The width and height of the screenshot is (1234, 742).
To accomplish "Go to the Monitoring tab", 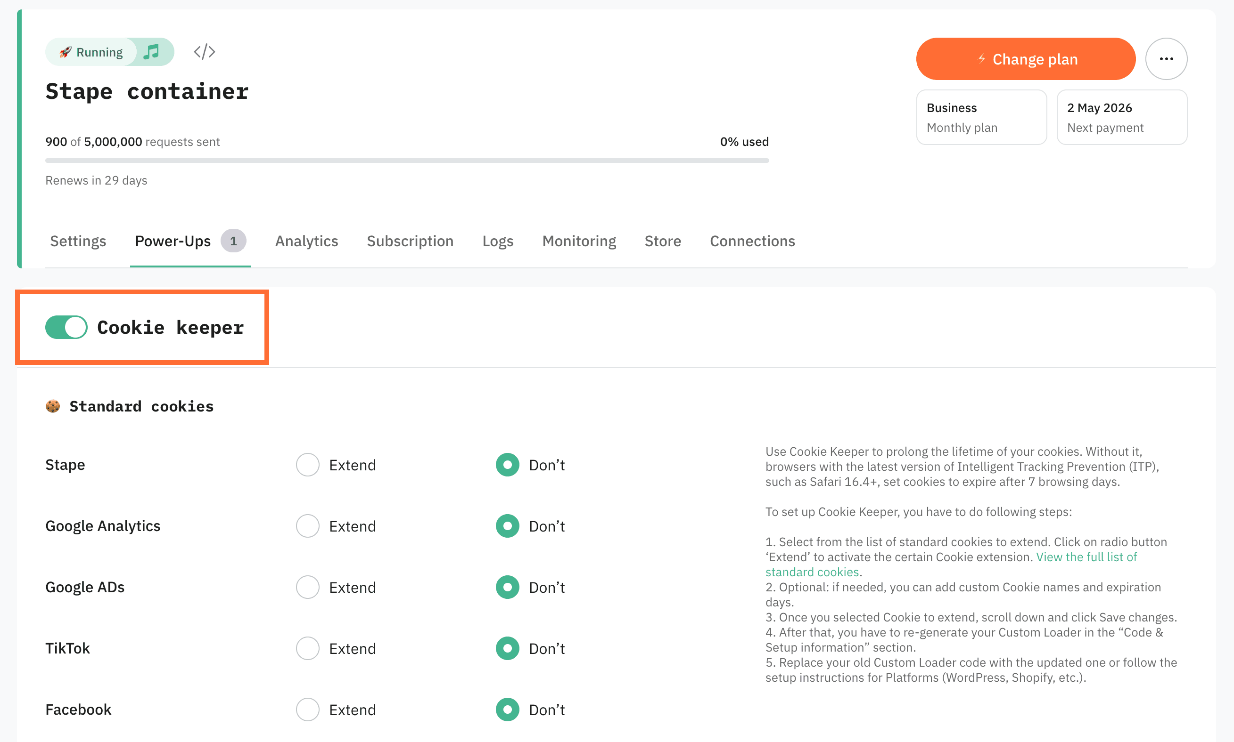I will [579, 241].
